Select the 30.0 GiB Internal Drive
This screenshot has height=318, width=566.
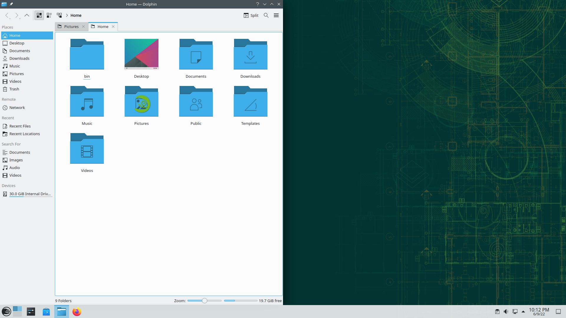29,194
